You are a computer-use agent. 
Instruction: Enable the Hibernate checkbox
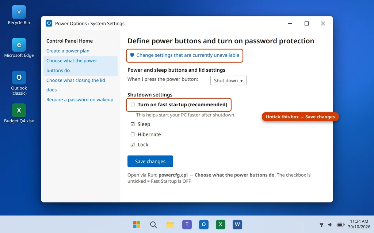click(x=133, y=135)
